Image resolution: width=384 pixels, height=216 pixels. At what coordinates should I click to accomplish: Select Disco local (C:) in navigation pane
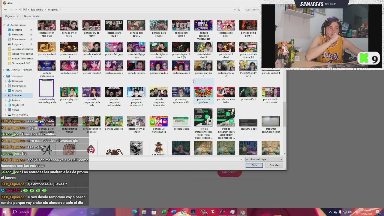tap(20, 115)
